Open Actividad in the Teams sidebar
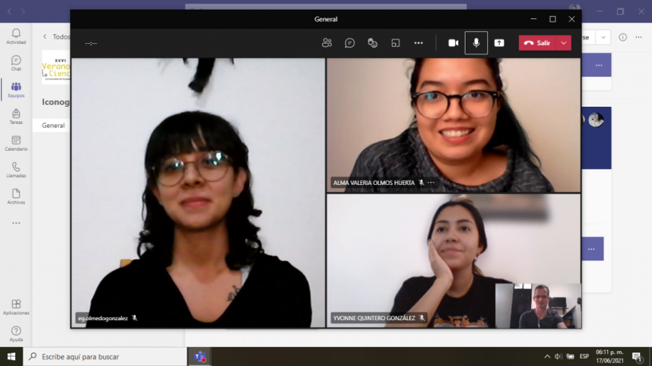Image resolution: width=652 pixels, height=366 pixels. click(x=16, y=37)
